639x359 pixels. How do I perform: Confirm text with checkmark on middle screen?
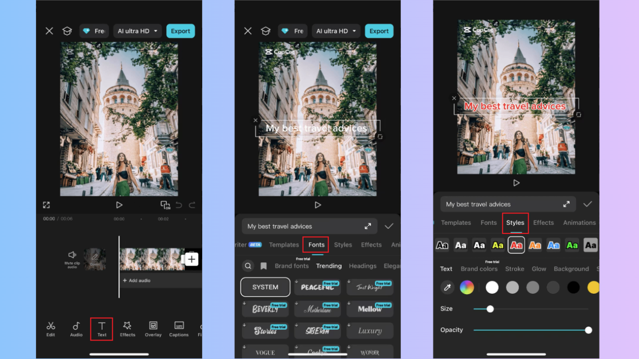[x=389, y=226]
